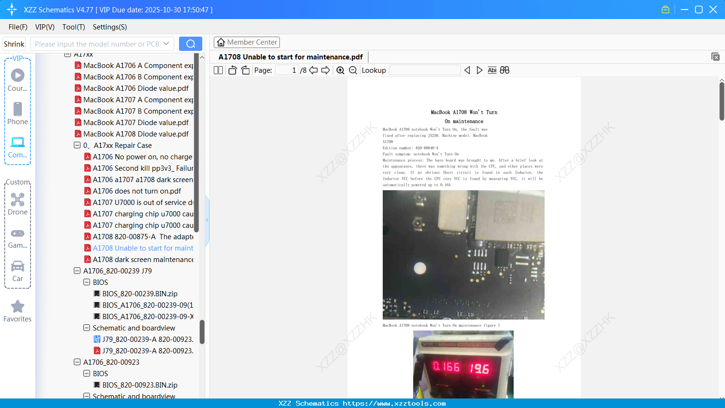The width and height of the screenshot is (725, 408).
Task: Click the yellow VIP shopping bag icon
Action: 665,10
